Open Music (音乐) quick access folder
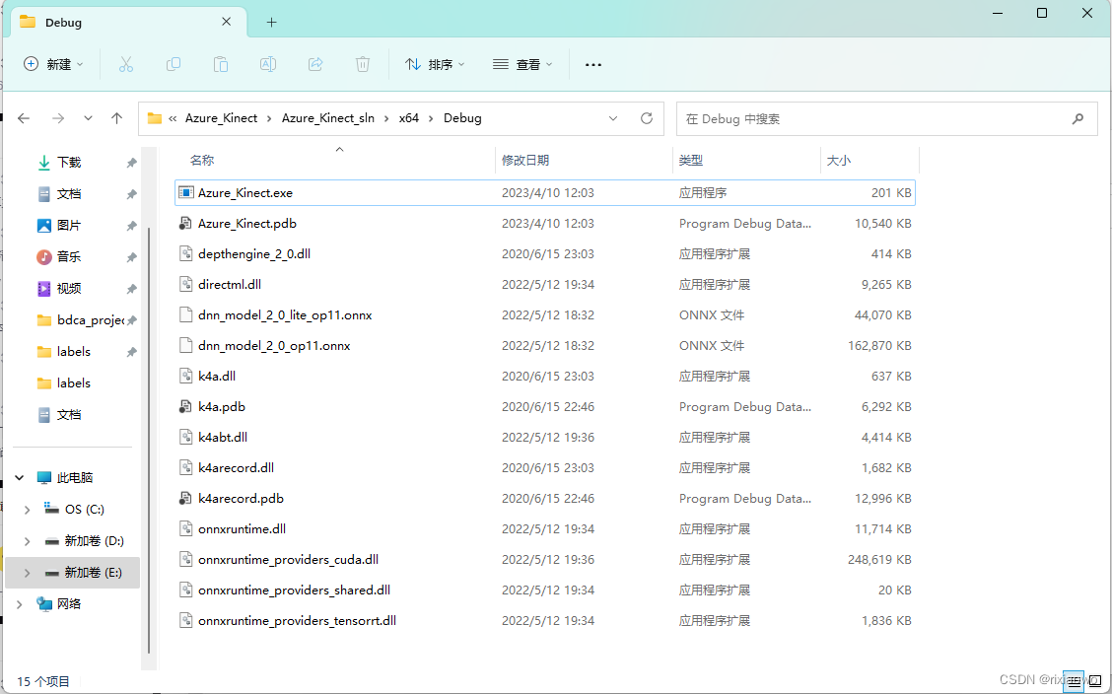 pos(69,256)
